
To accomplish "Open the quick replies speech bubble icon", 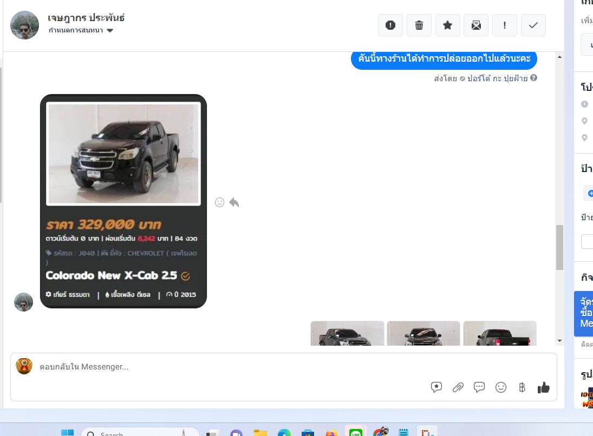I will [x=479, y=387].
